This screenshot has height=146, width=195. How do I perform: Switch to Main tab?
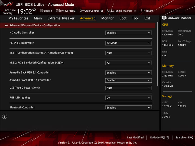coord(38,18)
